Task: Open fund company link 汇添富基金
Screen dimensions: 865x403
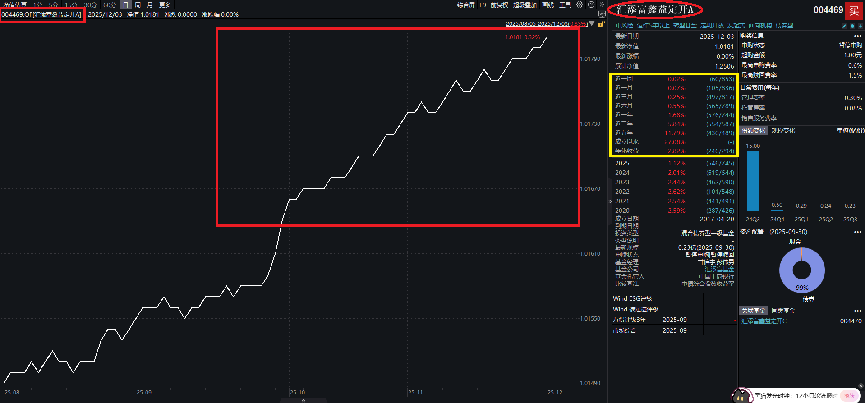Action: (x=719, y=269)
